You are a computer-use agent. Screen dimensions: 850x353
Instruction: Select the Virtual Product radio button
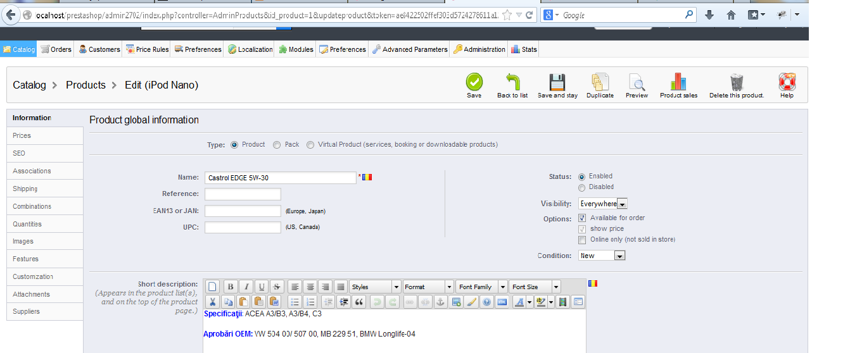(310, 145)
